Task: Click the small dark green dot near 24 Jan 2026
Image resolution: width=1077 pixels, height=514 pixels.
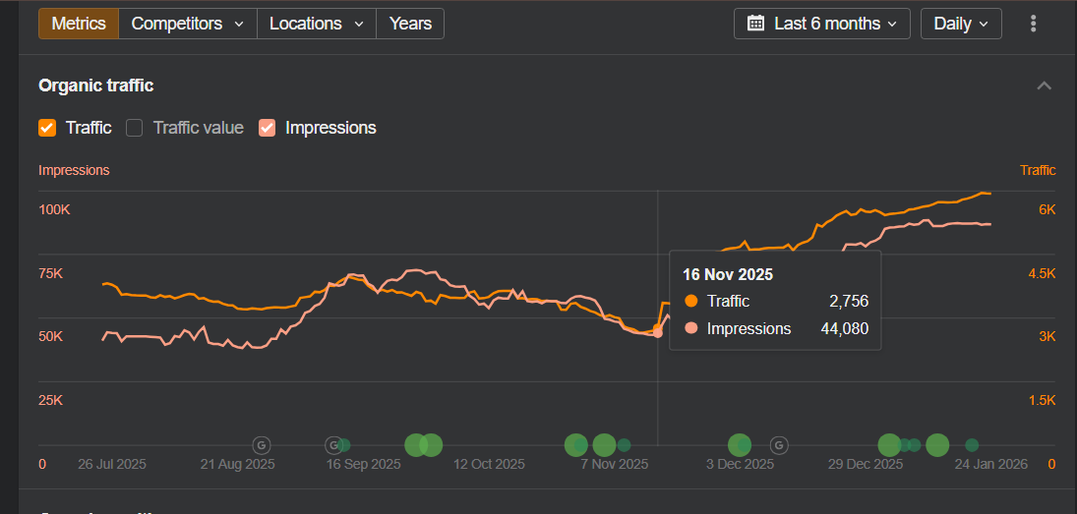Action: (972, 445)
